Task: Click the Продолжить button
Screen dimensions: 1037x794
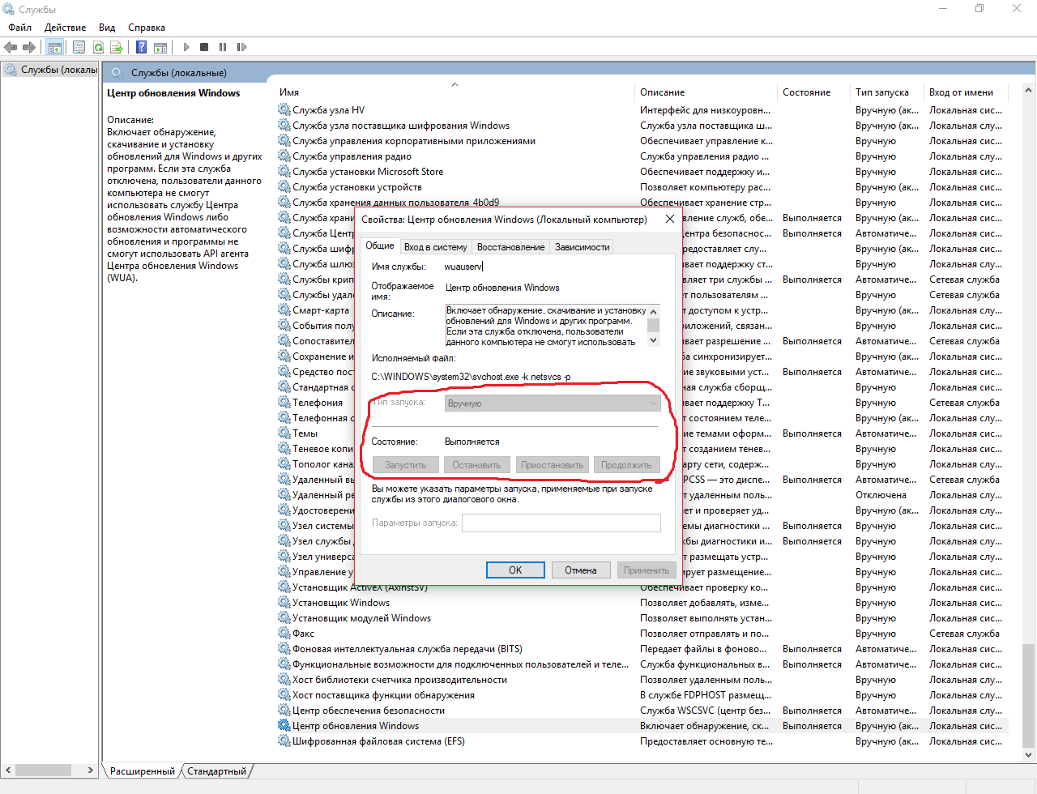Action: [x=626, y=465]
